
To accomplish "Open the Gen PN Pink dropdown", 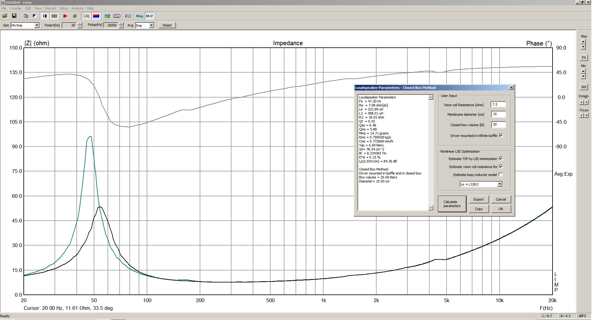I will point(37,26).
